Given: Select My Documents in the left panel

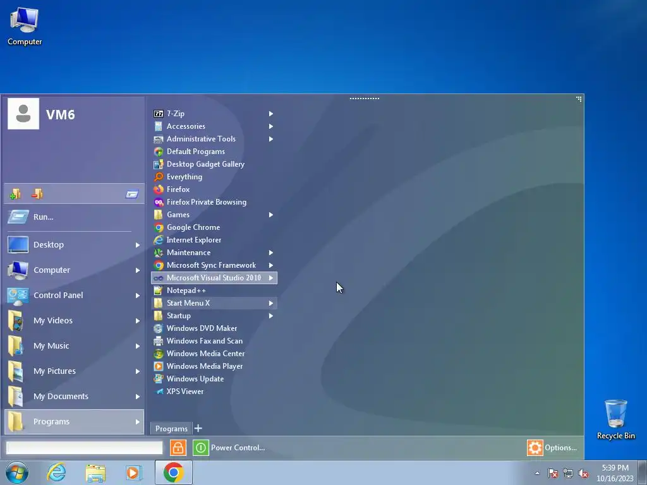Looking at the screenshot, I should pos(75,397).
